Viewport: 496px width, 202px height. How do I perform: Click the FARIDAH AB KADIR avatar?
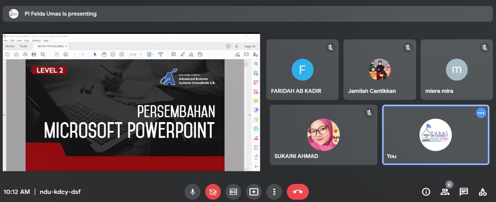(302, 70)
